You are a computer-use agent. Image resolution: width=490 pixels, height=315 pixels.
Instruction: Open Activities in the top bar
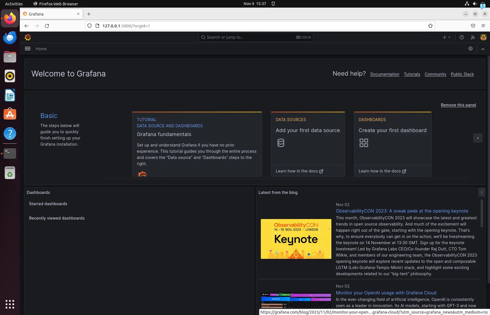click(14, 4)
